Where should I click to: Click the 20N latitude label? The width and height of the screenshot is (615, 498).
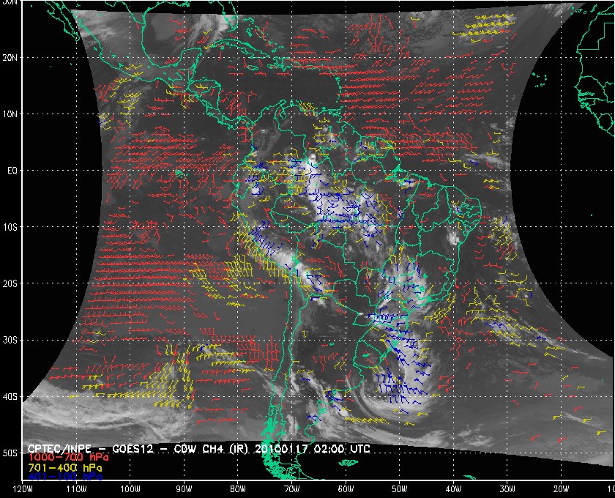[x=10, y=58]
